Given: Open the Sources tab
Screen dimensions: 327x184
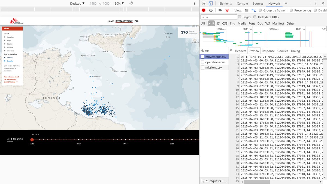Looking at the screenshot, I should [258, 4].
